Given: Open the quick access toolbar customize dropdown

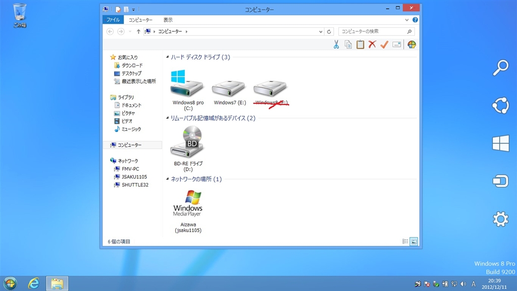Looking at the screenshot, I should click(x=133, y=10).
